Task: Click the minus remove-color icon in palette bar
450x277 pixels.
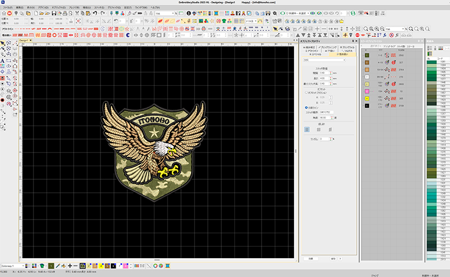Action: [x=76, y=266]
